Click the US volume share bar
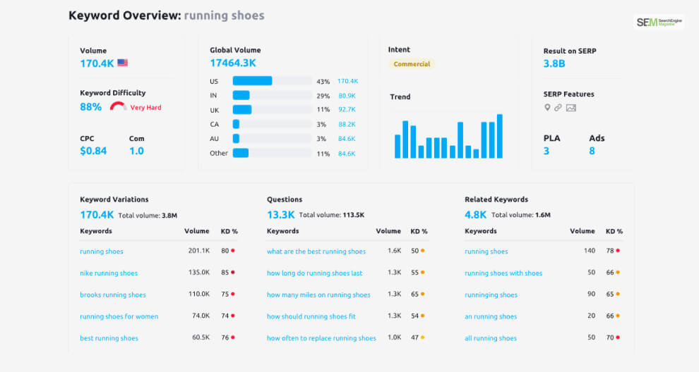699x372 pixels. (x=272, y=81)
